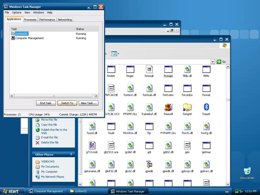Click the clock showing 12:51 PM
The width and height of the screenshot is (260, 195).
251,191
